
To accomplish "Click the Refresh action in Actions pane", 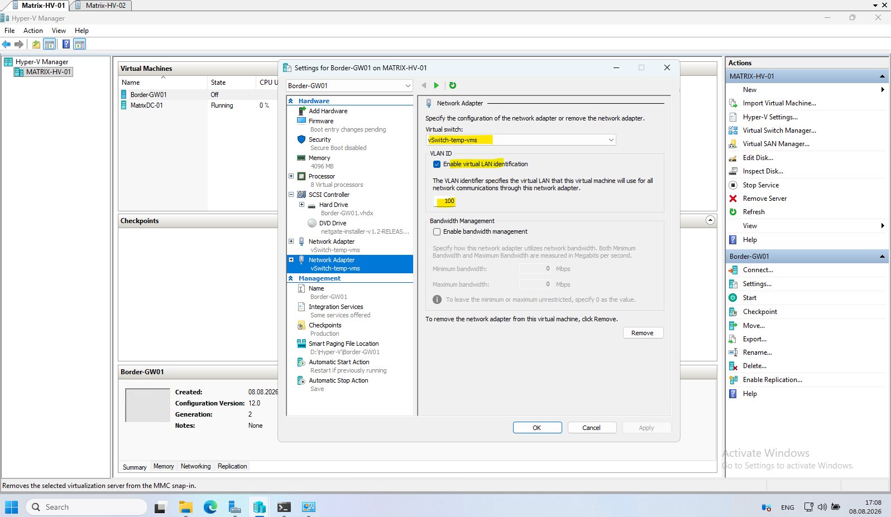I will pyautogui.click(x=754, y=212).
